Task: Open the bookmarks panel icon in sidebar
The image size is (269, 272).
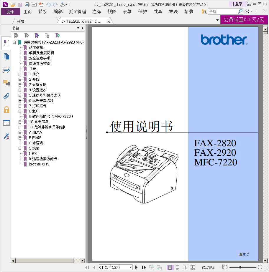Action: [x=6, y=43]
